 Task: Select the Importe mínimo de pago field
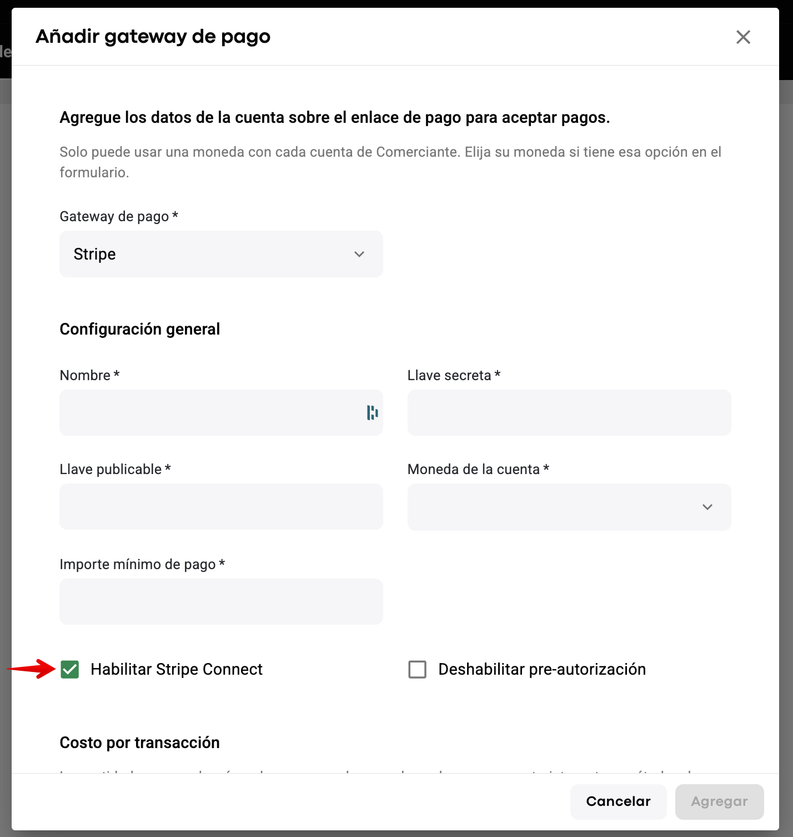click(221, 601)
